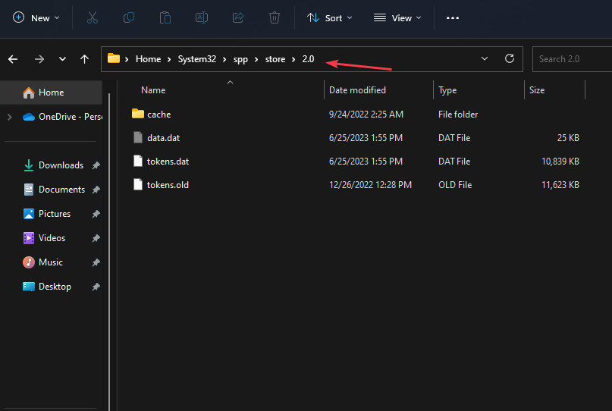Sort by Date modified column header
Viewport: 612px width, 411px height.
pos(357,90)
